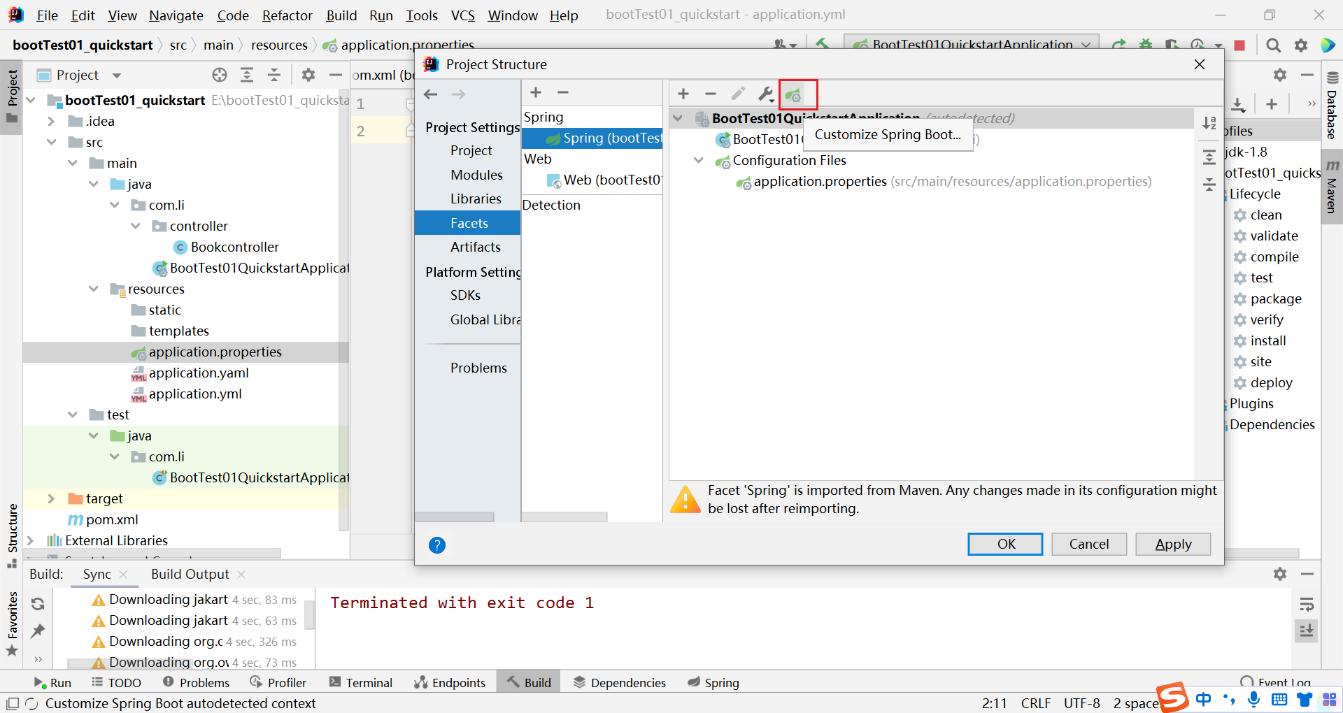Open the VCS menu

point(462,15)
